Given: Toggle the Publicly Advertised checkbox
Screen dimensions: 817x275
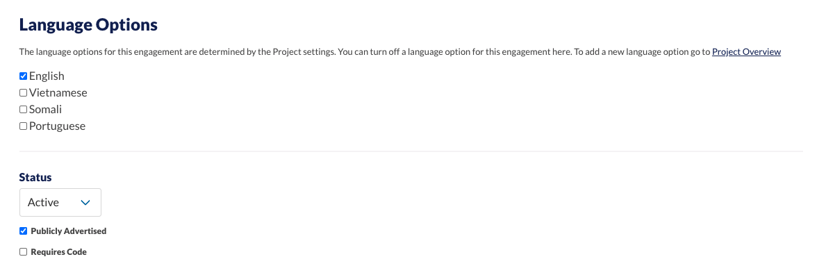Looking at the screenshot, I should 23,231.
